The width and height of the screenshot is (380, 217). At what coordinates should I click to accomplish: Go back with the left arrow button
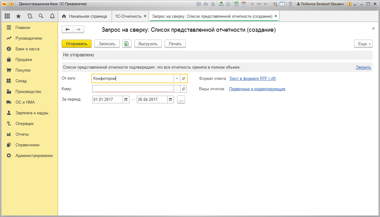(x=67, y=29)
